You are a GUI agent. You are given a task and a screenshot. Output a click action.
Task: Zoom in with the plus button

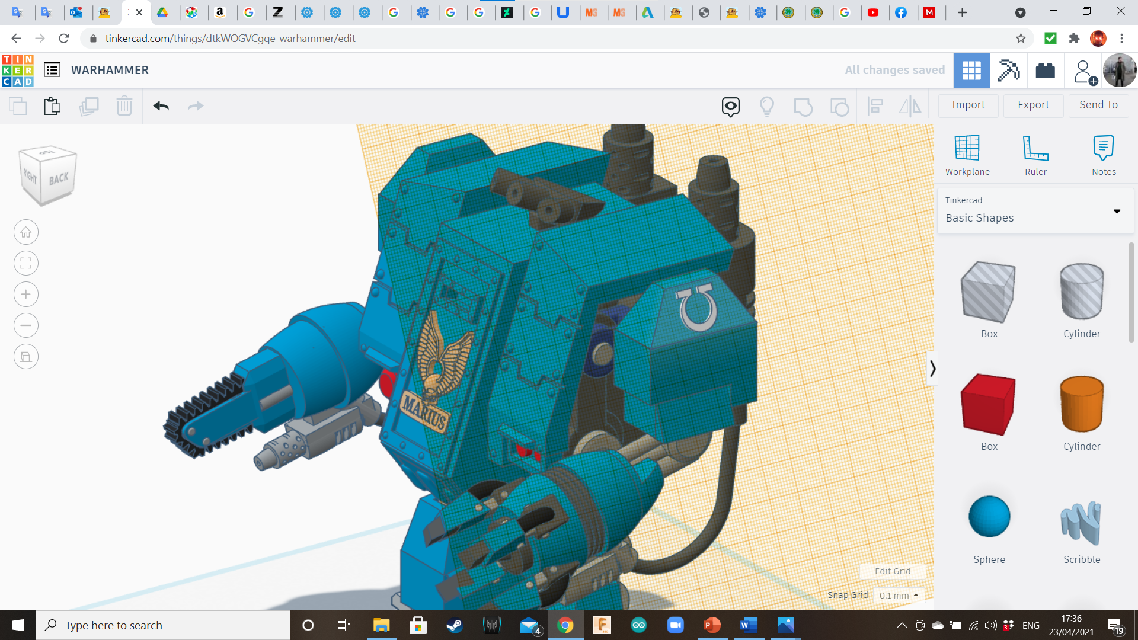pos(26,295)
